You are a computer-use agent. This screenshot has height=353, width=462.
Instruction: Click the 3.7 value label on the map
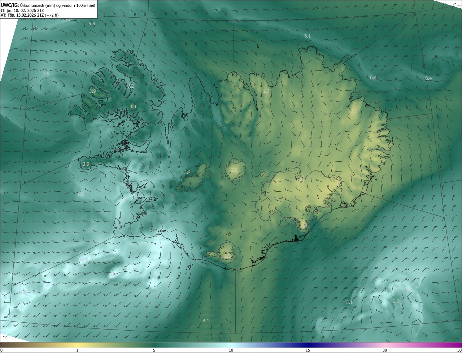click(187, 173)
